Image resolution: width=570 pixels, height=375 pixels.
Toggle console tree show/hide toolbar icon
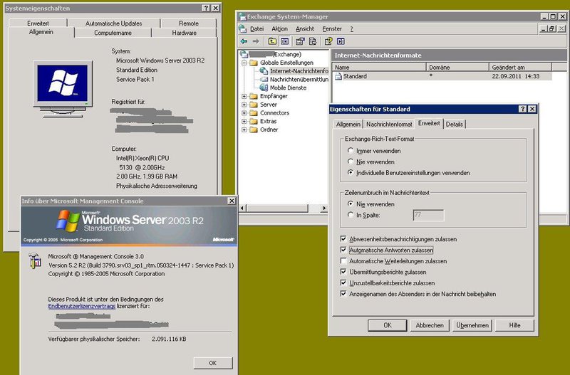pyautogui.click(x=284, y=41)
